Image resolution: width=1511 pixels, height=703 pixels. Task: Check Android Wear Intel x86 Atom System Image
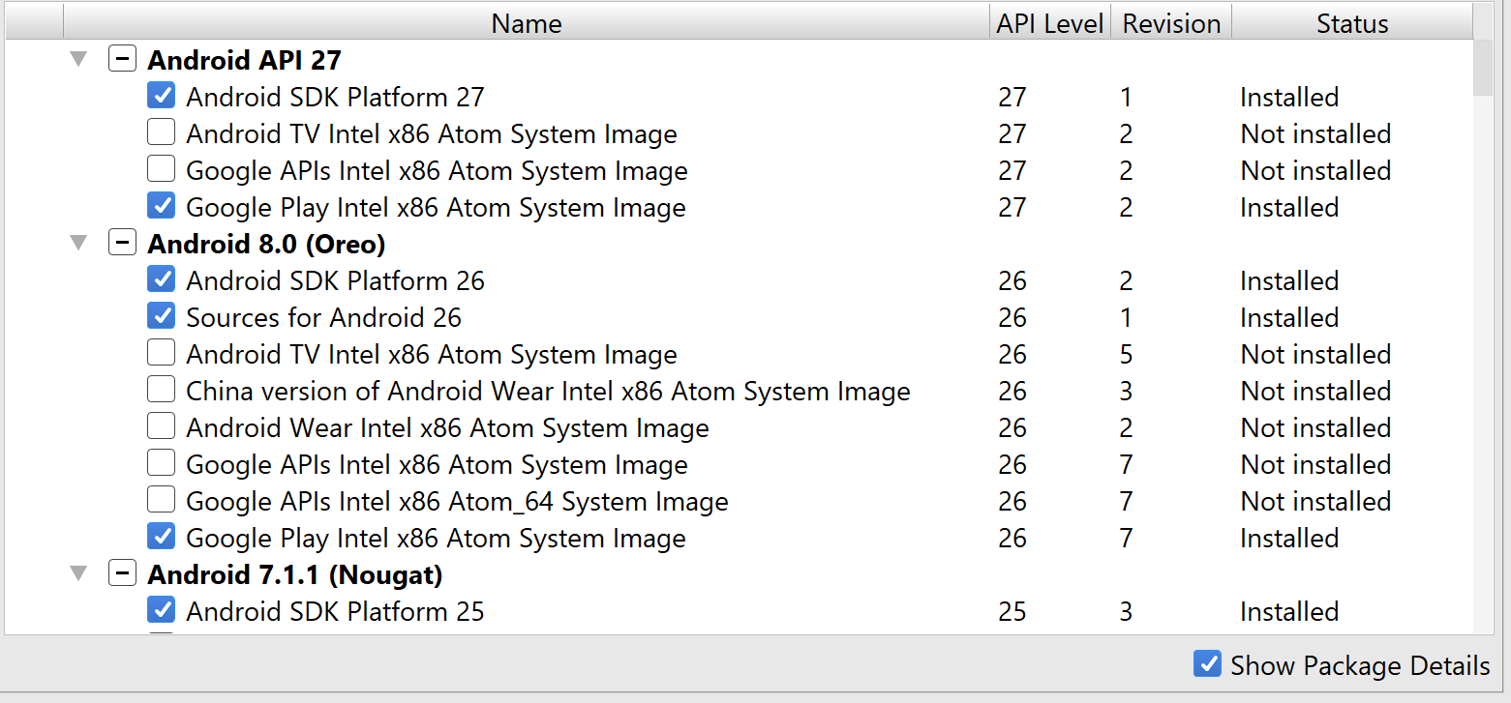[x=161, y=426]
